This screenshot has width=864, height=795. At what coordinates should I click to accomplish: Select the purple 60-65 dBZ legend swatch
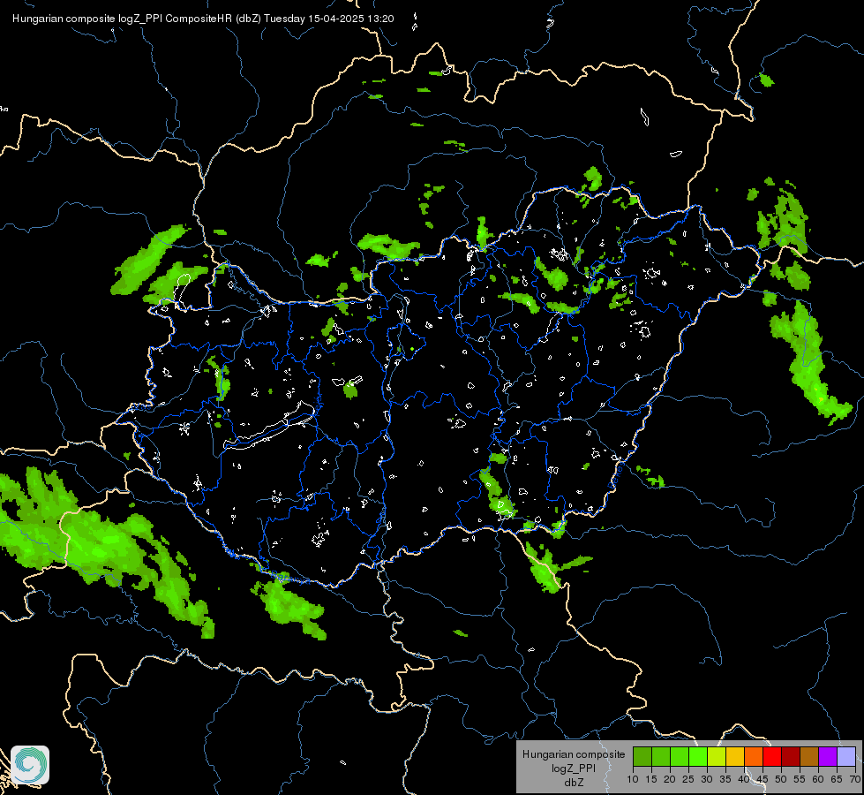click(828, 756)
